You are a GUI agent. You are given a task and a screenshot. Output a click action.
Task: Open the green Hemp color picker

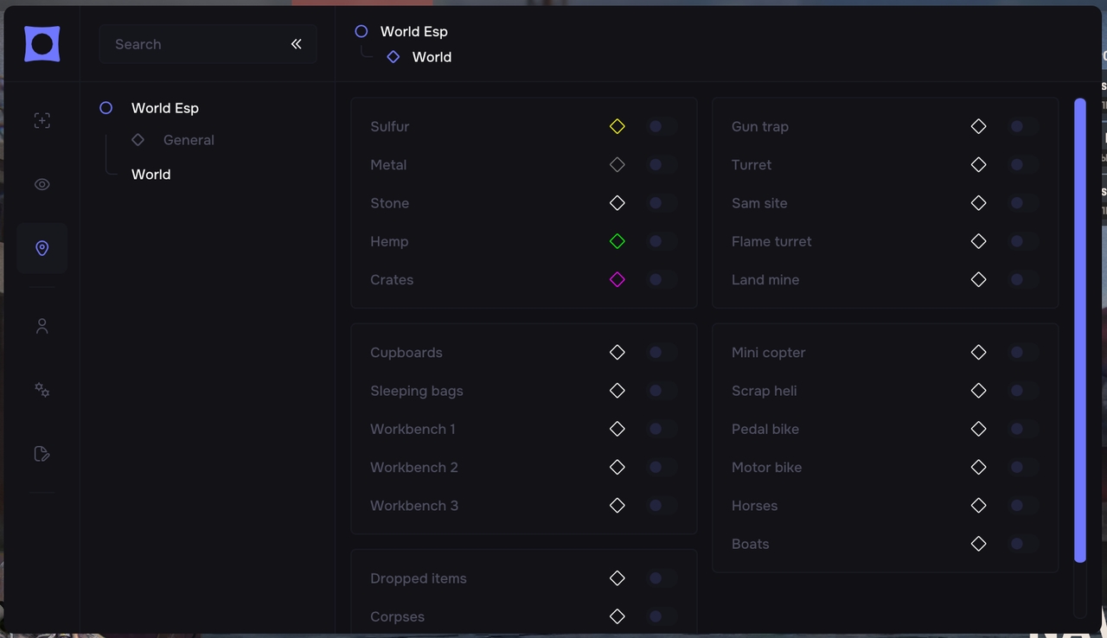617,242
